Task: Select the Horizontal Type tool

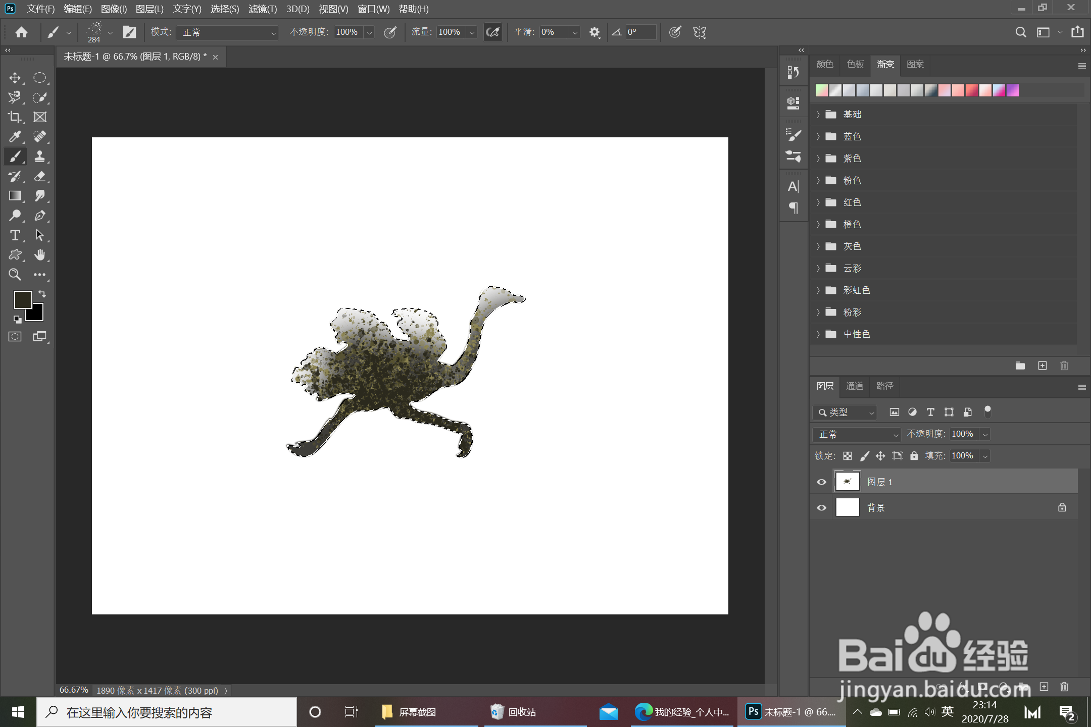Action: coord(15,235)
